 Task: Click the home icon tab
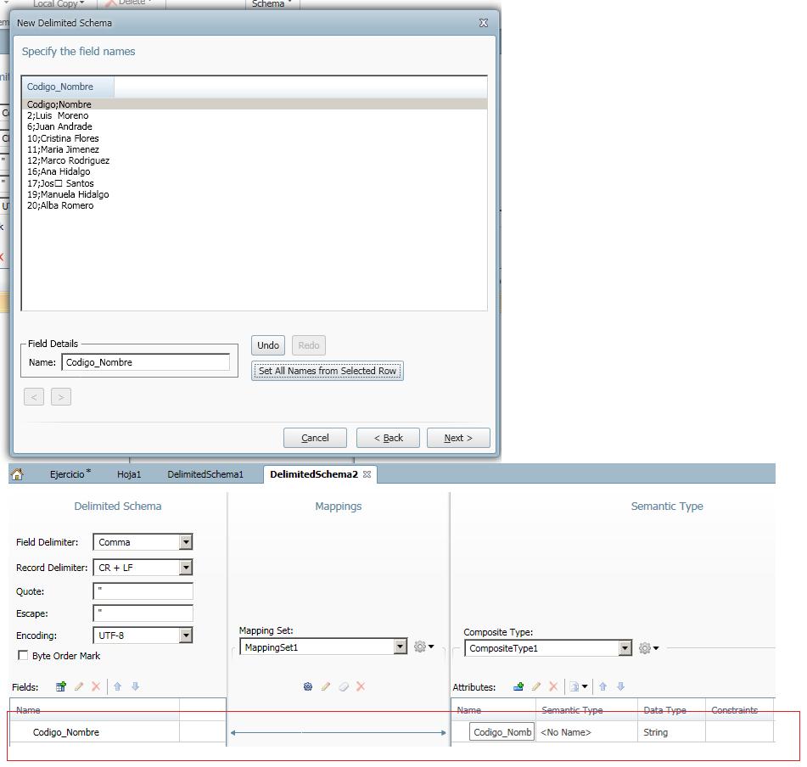coord(17,474)
